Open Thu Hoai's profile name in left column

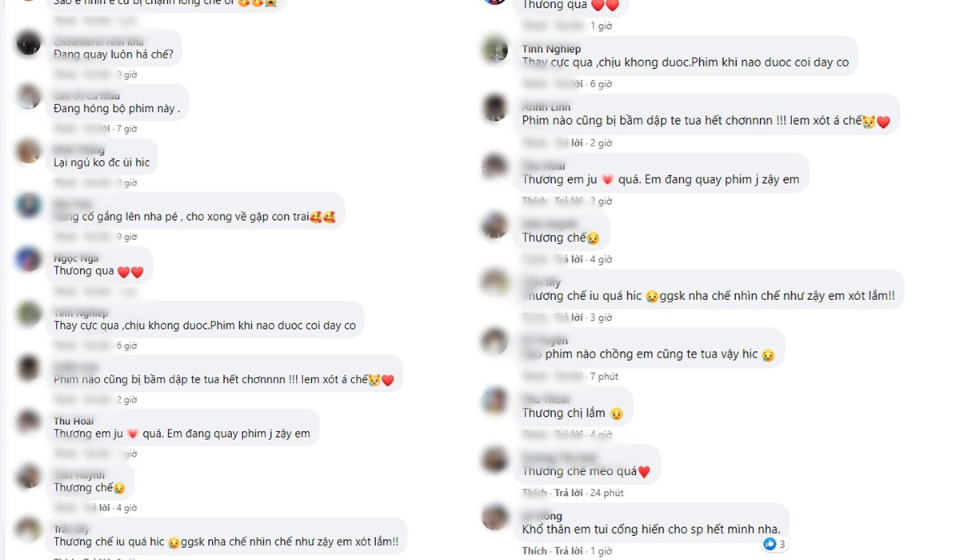[x=74, y=421]
